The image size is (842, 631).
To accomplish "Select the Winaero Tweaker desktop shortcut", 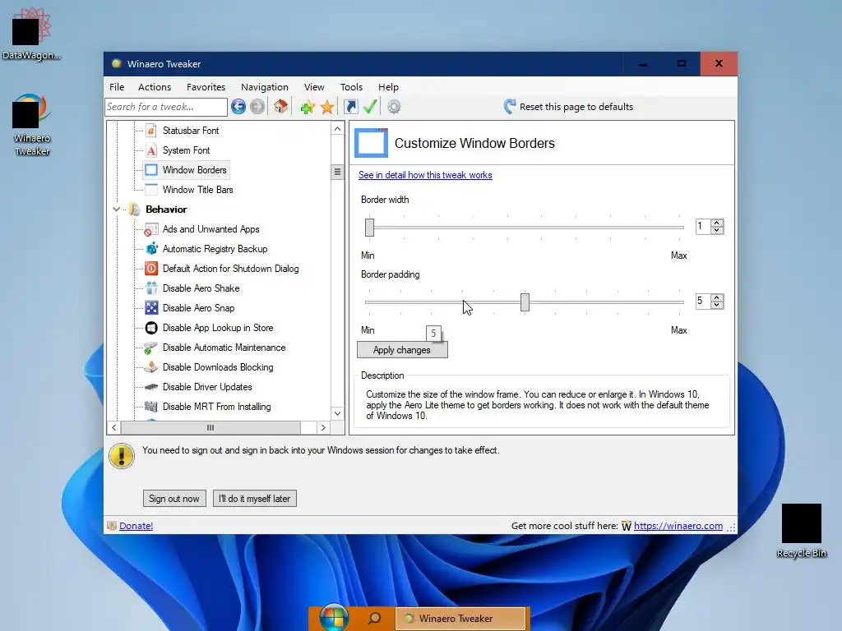I will tap(32, 125).
